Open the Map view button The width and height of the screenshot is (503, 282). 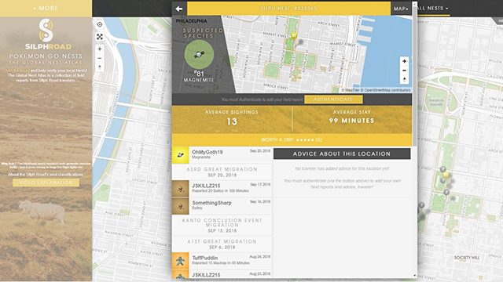coord(401,9)
